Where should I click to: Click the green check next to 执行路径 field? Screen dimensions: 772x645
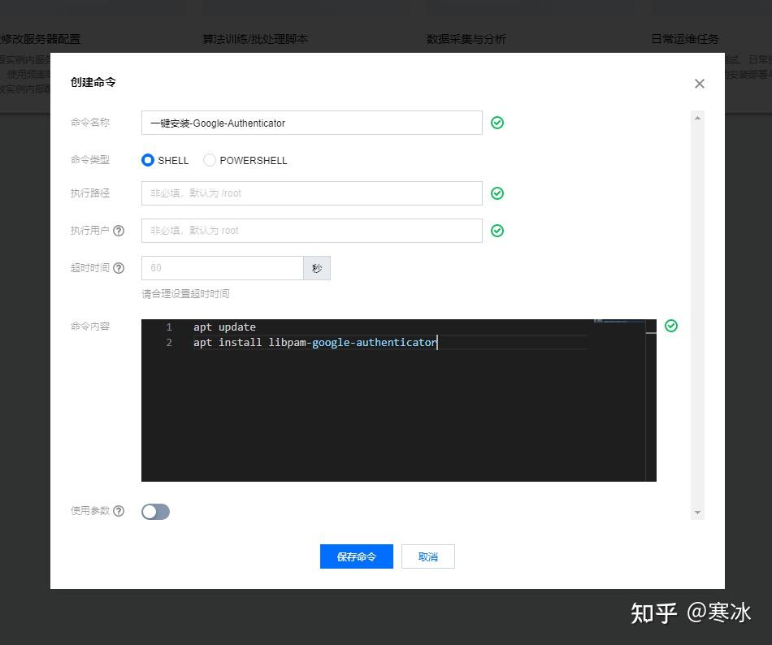pos(497,193)
